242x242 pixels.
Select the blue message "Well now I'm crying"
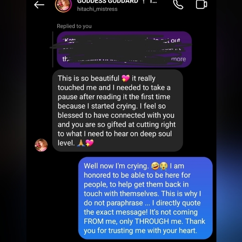tap(145, 198)
